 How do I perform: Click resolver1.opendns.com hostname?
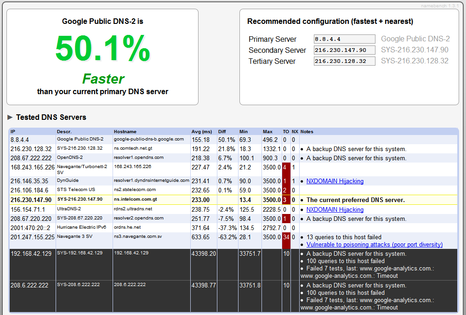click(138, 157)
